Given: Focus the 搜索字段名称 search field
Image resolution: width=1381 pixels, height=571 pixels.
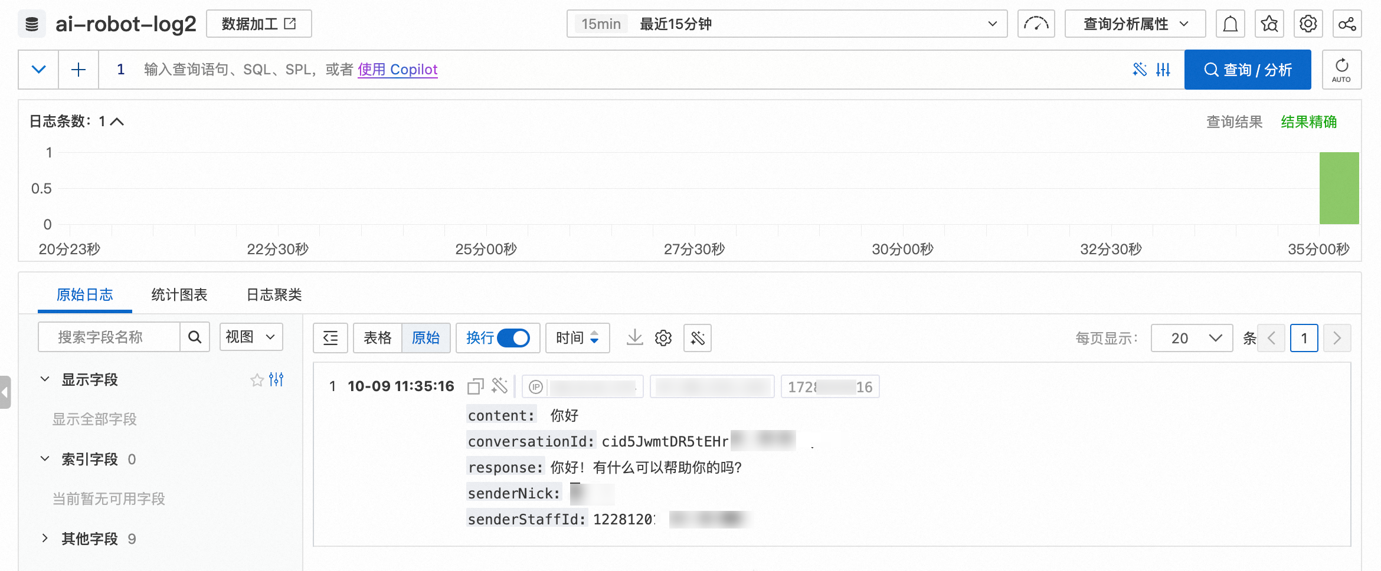Looking at the screenshot, I should tap(109, 337).
